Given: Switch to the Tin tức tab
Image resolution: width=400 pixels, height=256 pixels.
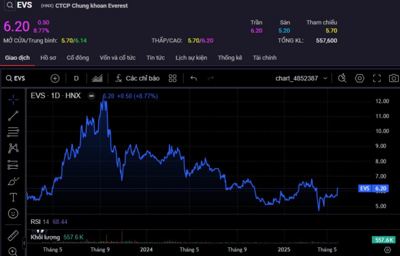Looking at the screenshot, I should tap(155, 58).
